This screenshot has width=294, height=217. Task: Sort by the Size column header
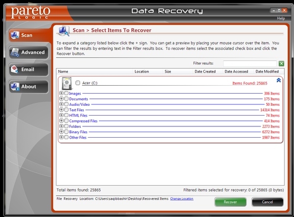[178, 72]
